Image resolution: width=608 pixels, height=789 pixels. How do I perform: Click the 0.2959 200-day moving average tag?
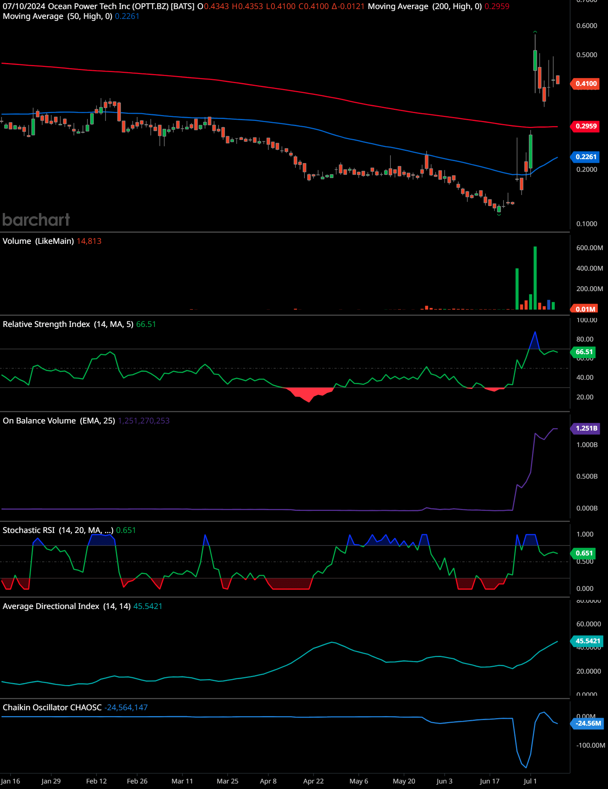(585, 126)
